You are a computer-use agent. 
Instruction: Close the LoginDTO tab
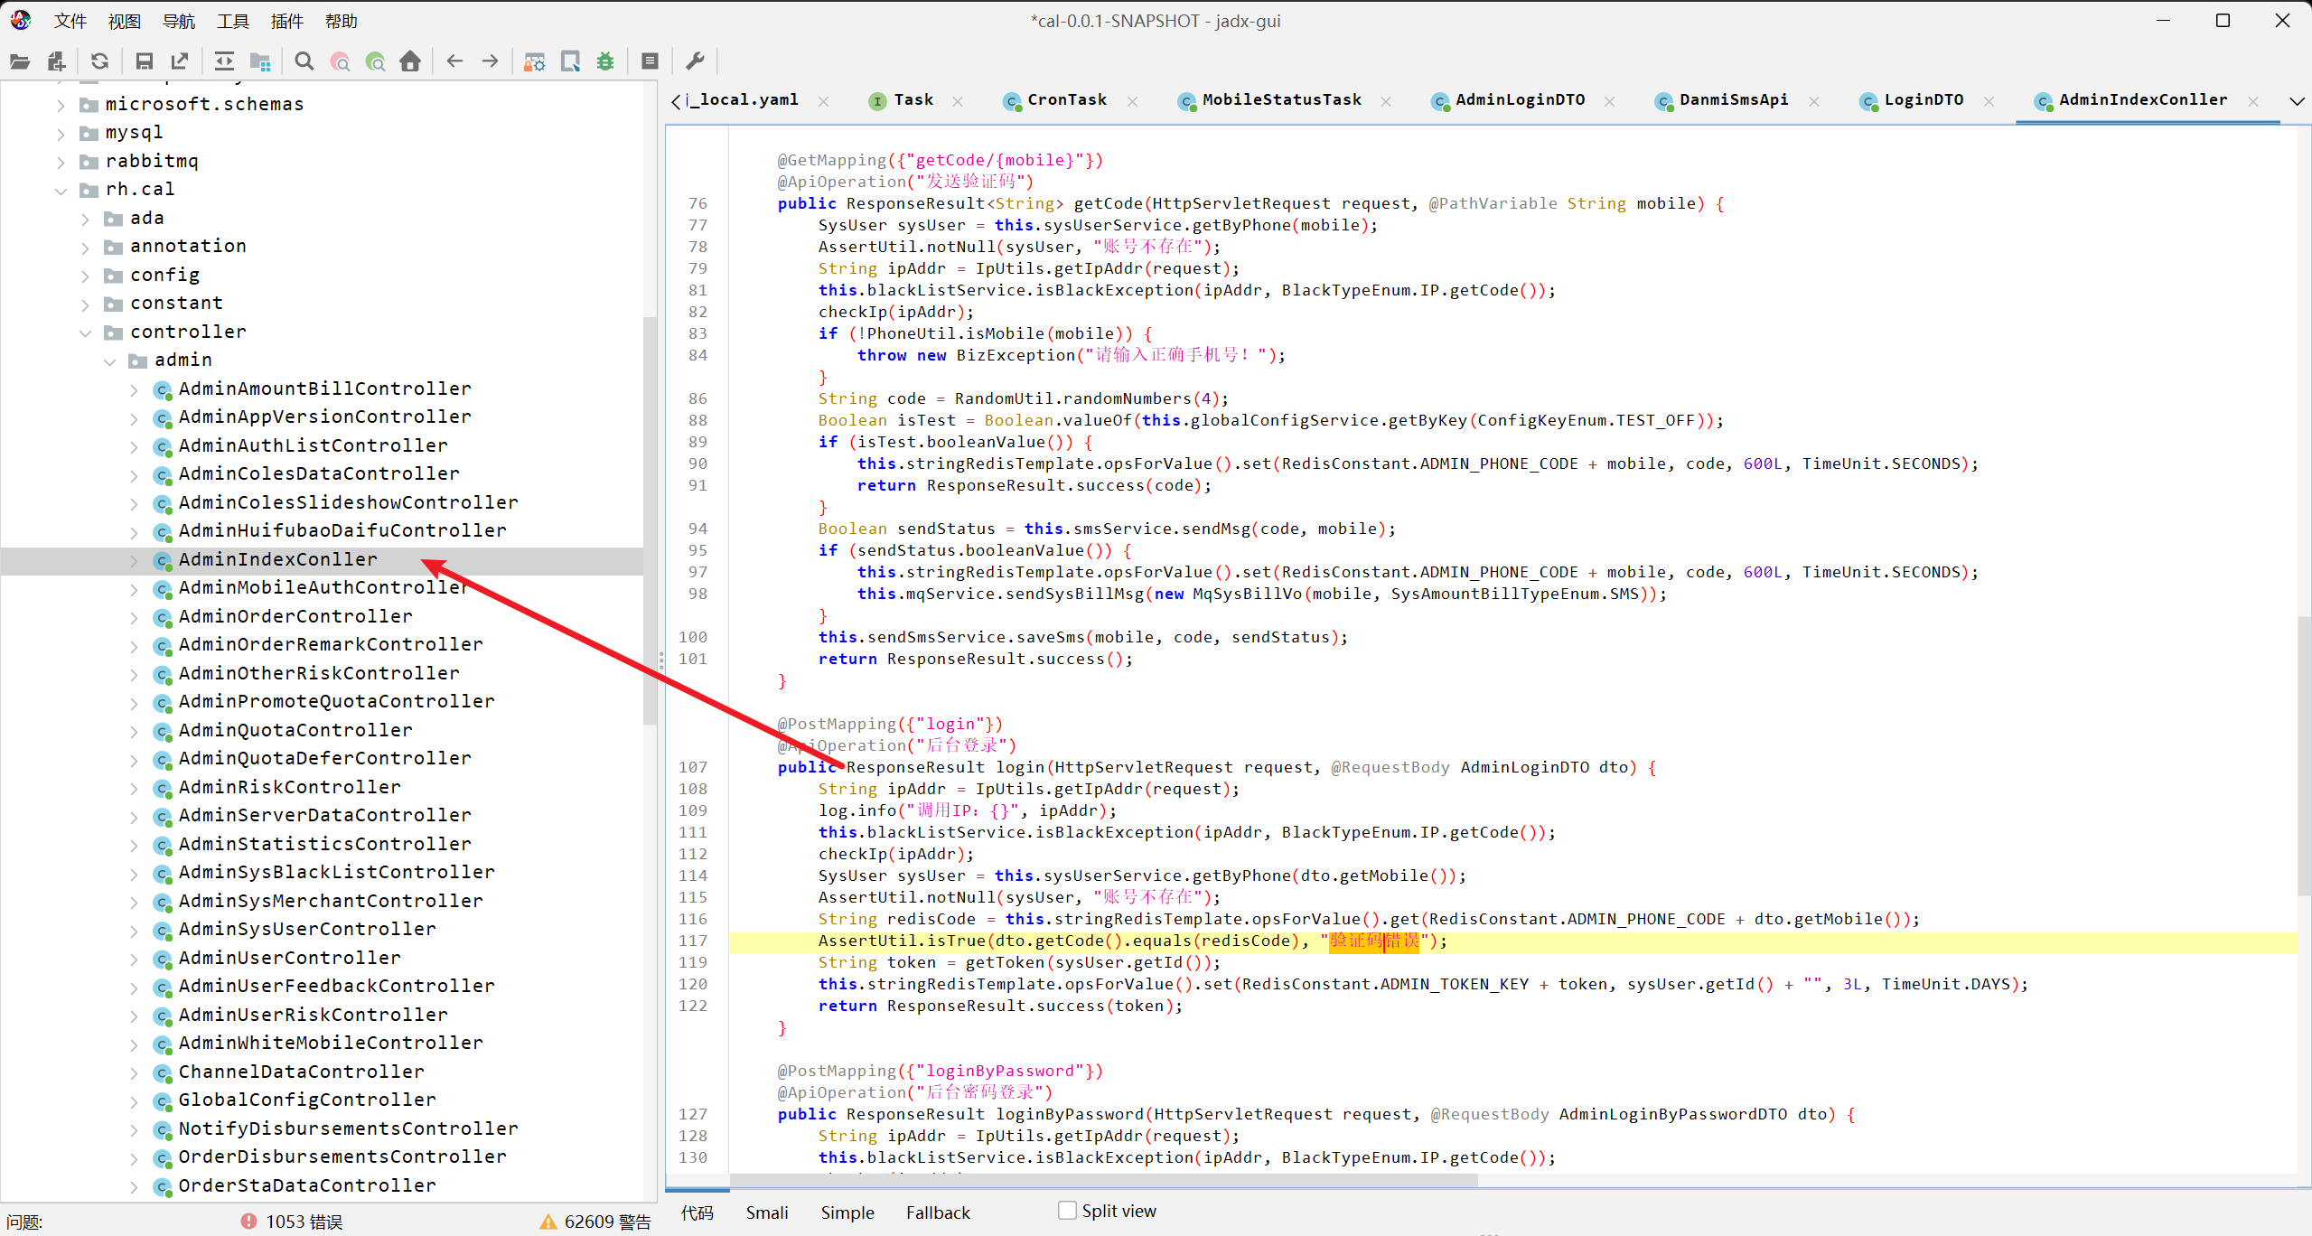click(x=1989, y=101)
